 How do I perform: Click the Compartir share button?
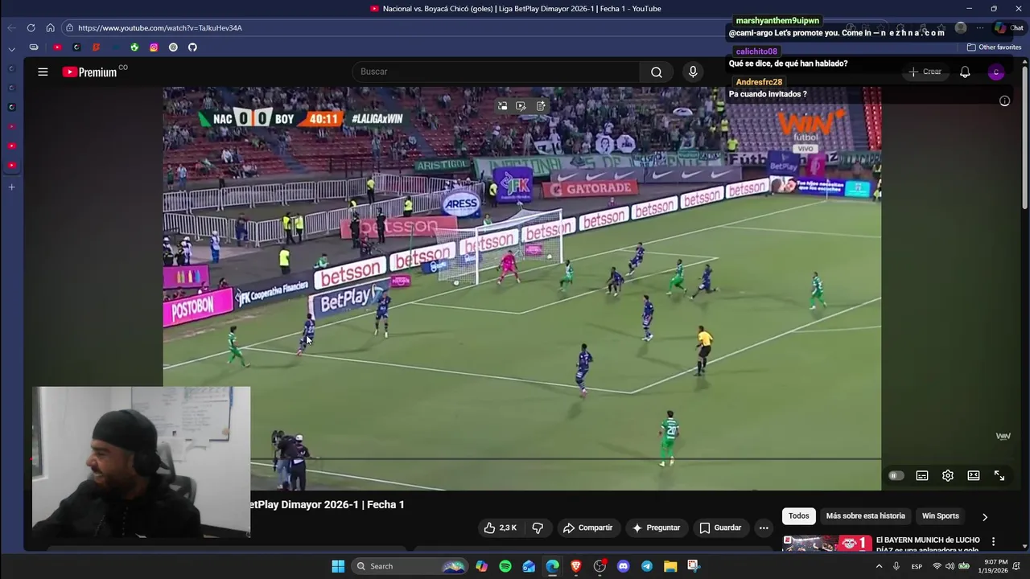point(587,528)
